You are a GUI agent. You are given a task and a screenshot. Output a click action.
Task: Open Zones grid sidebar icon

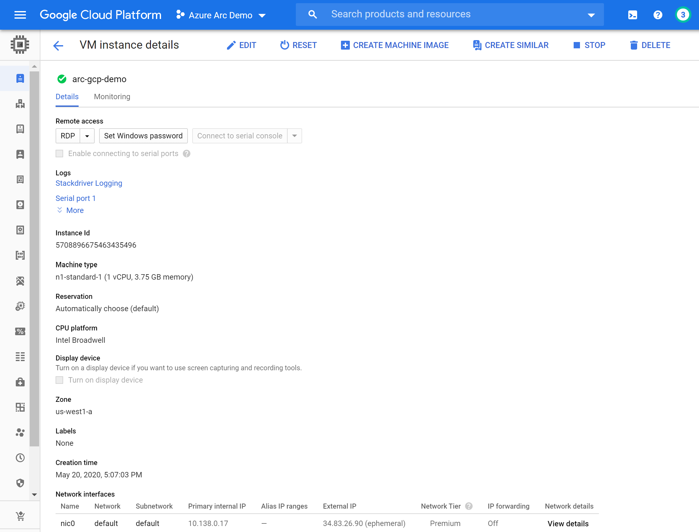pos(20,407)
